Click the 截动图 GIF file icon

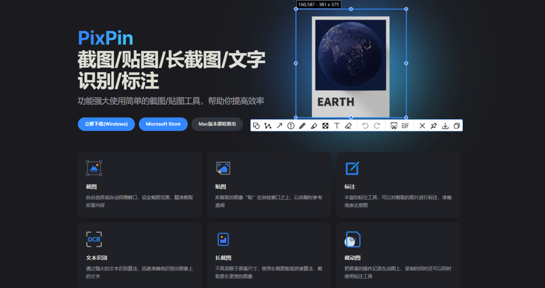(353, 240)
